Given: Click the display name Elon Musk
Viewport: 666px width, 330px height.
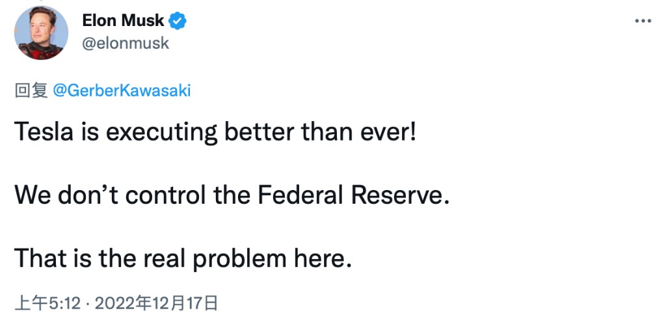Looking at the screenshot, I should (124, 21).
